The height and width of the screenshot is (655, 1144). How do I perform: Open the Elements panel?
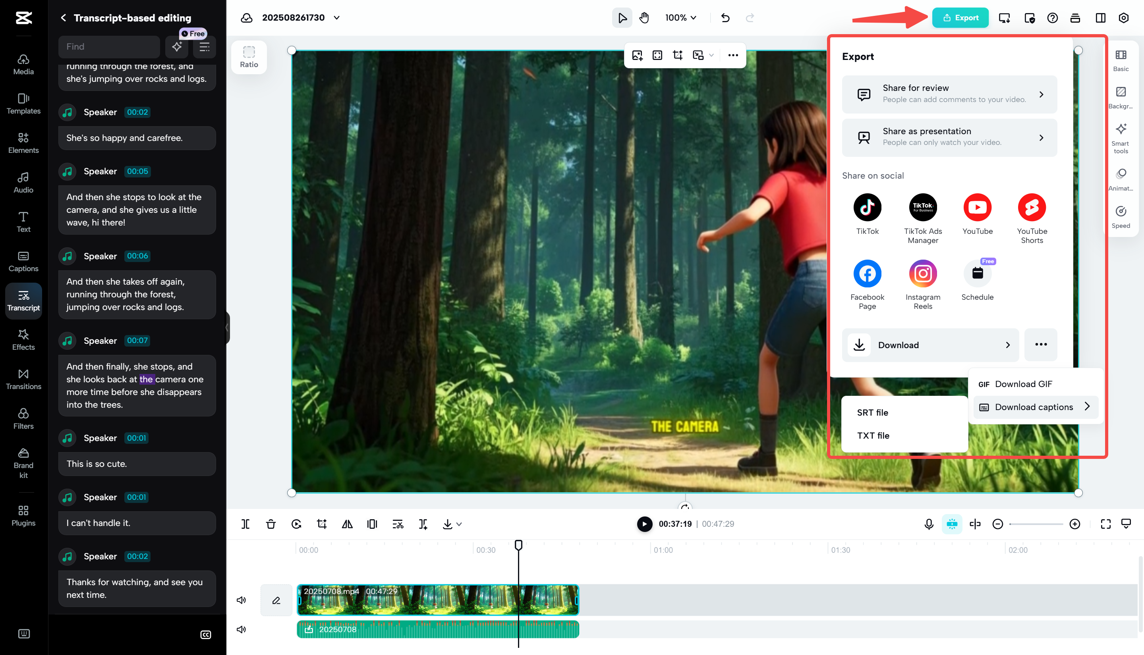pyautogui.click(x=23, y=143)
